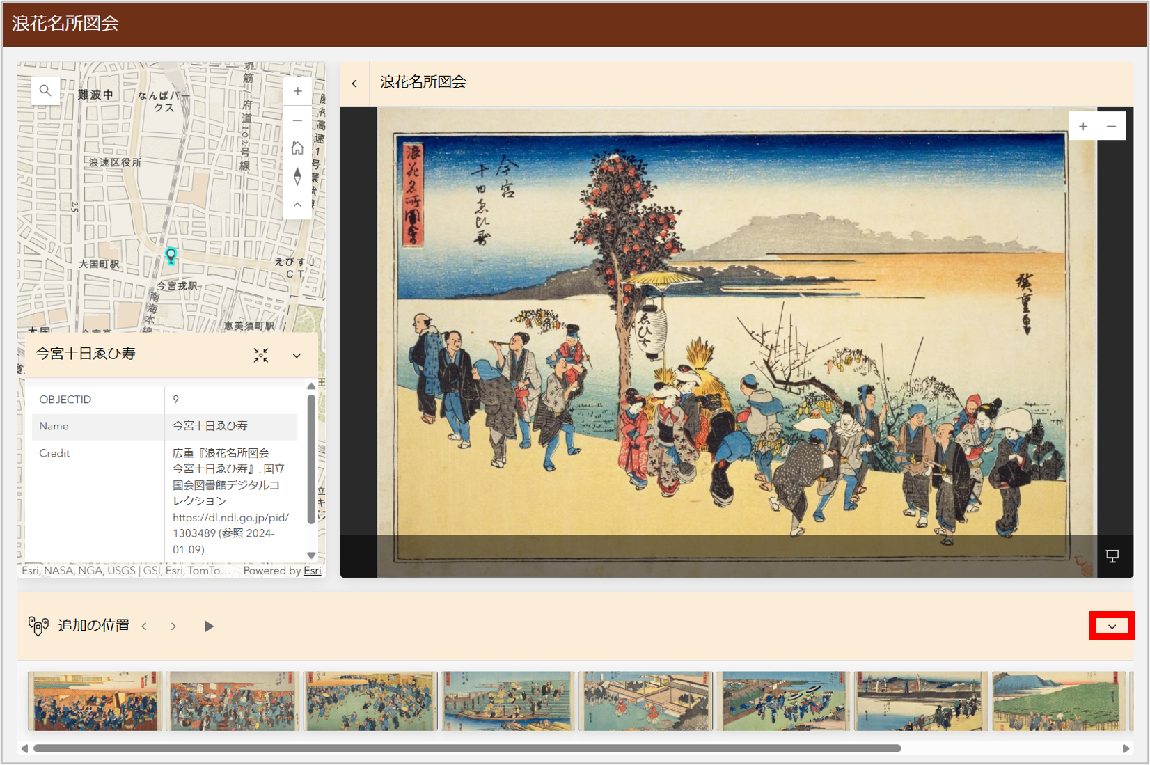Toggle fullscreen presentation view icon
Screen dimensions: 1150x765
click(x=1112, y=555)
